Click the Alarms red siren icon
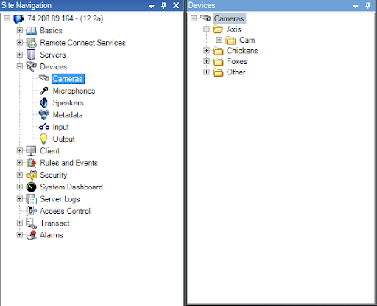This screenshot has width=377, height=306. click(x=32, y=235)
